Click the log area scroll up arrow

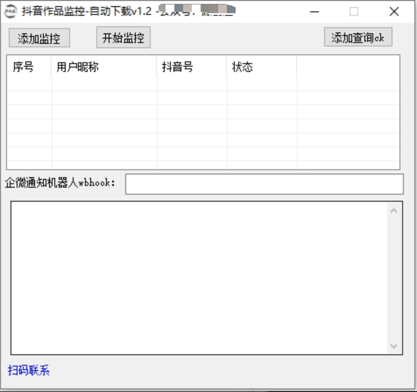tap(394, 211)
